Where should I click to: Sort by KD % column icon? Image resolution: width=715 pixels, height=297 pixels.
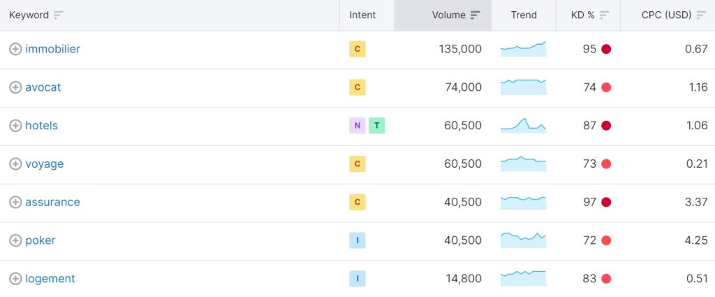coord(605,15)
